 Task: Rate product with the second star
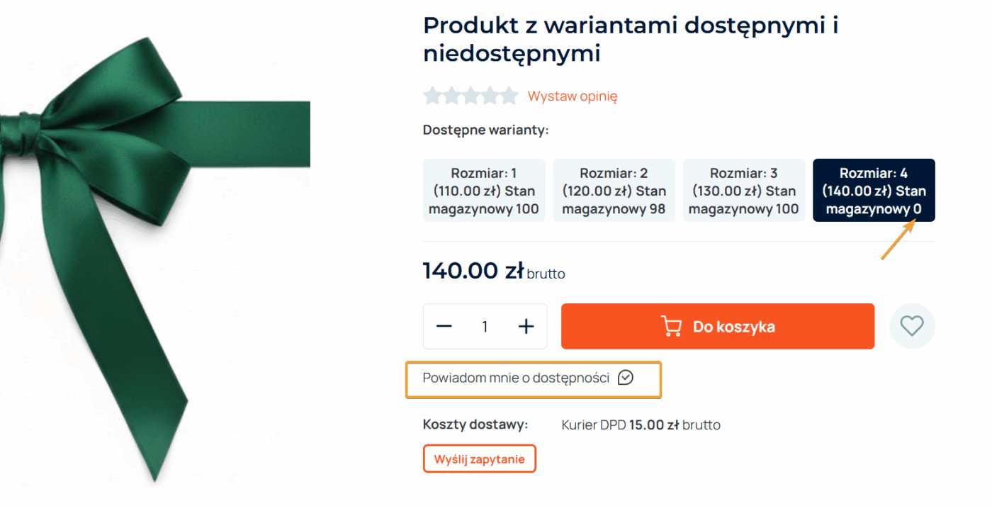pos(451,96)
